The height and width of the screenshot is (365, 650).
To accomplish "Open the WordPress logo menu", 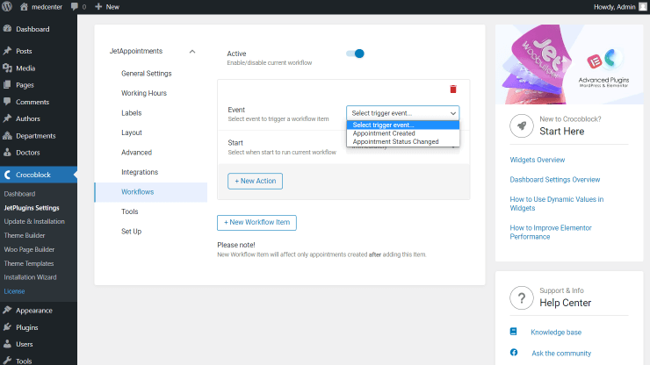I will click(x=7, y=7).
